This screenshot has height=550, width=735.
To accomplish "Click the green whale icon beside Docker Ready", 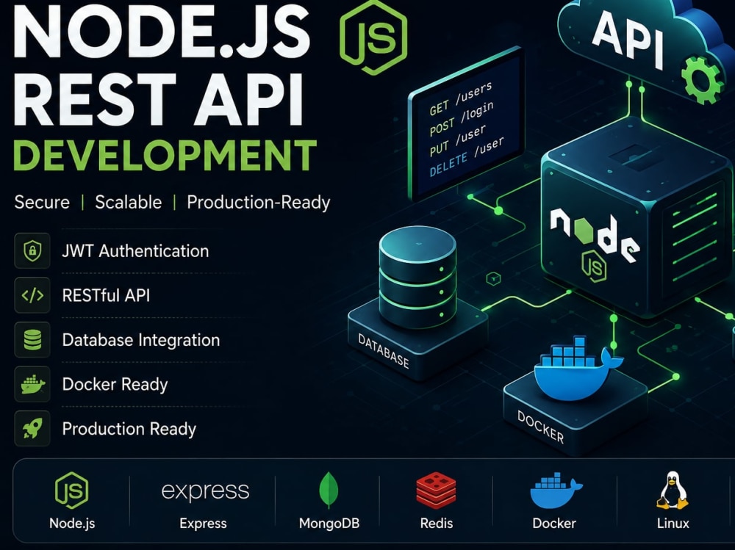I will [32, 384].
